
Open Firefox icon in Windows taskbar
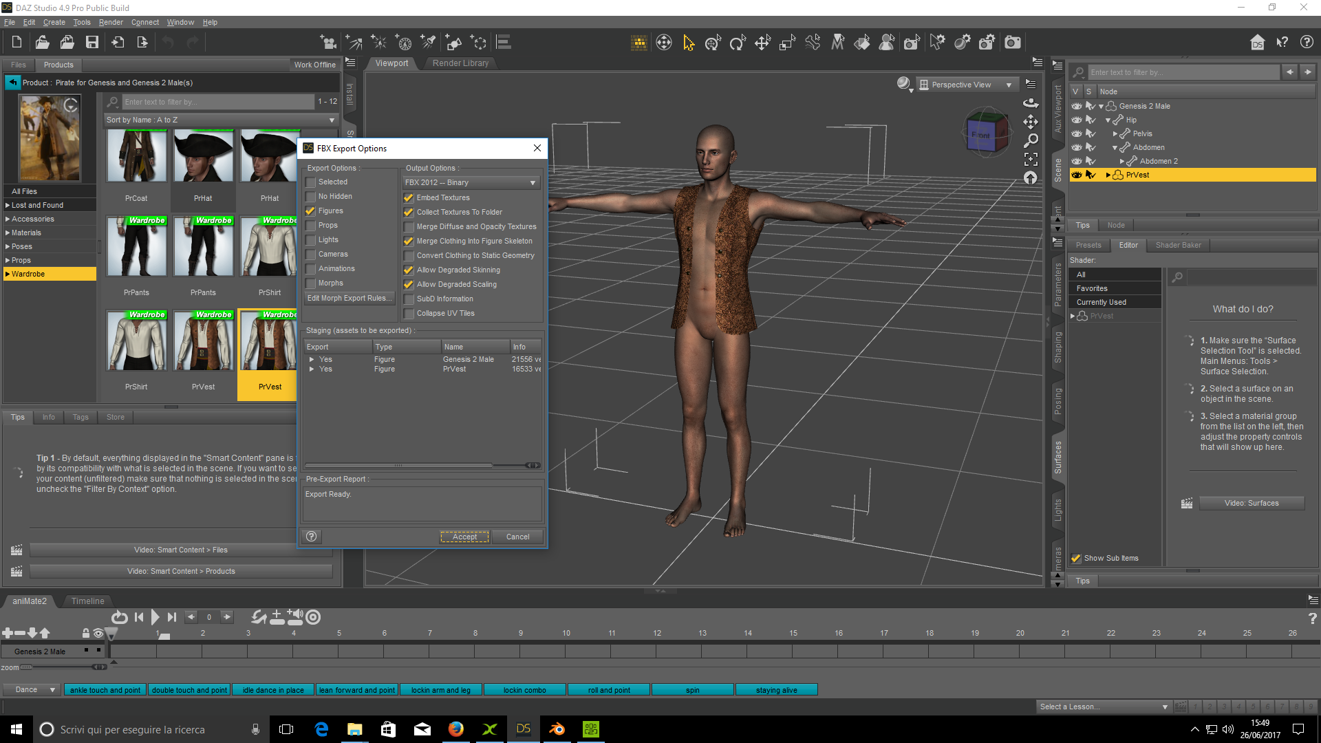(455, 729)
